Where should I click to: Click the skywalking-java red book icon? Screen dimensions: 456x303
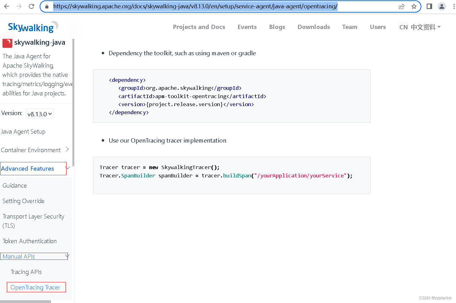[7, 43]
